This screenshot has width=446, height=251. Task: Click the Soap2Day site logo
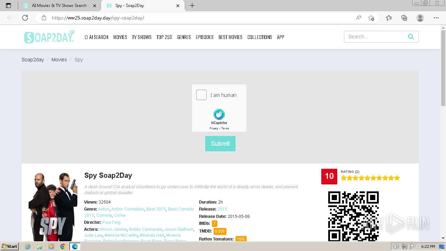[x=49, y=37]
